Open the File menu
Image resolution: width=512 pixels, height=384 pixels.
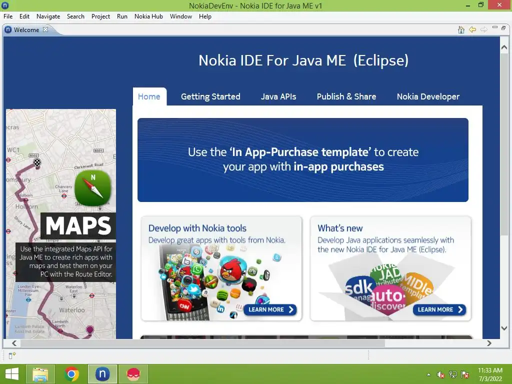tap(8, 16)
